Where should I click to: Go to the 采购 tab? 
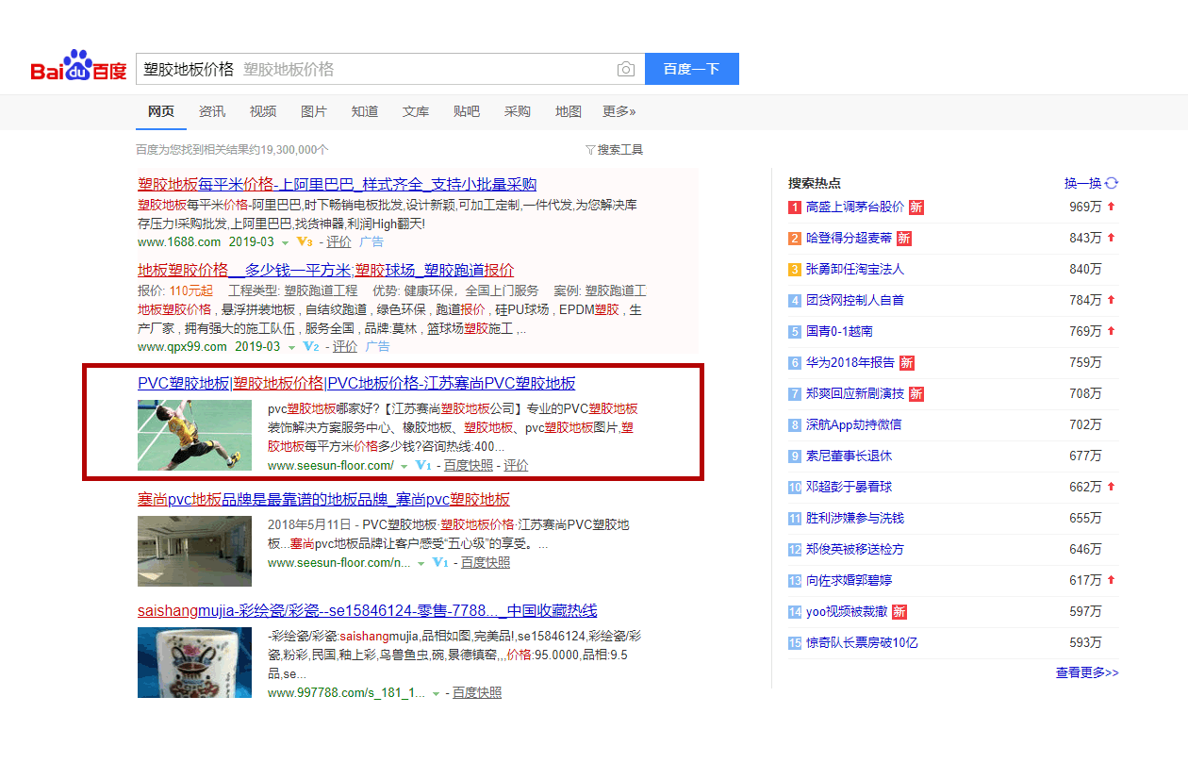[x=518, y=111]
